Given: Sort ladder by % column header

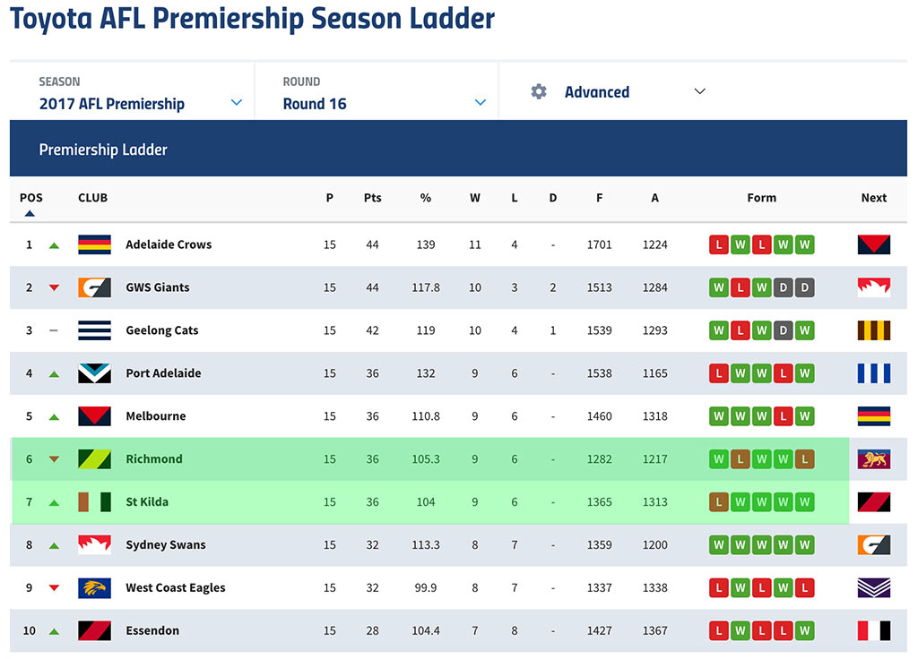Looking at the screenshot, I should pos(426,198).
